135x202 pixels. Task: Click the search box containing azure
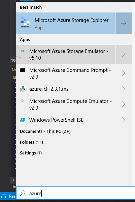[x=76, y=193]
